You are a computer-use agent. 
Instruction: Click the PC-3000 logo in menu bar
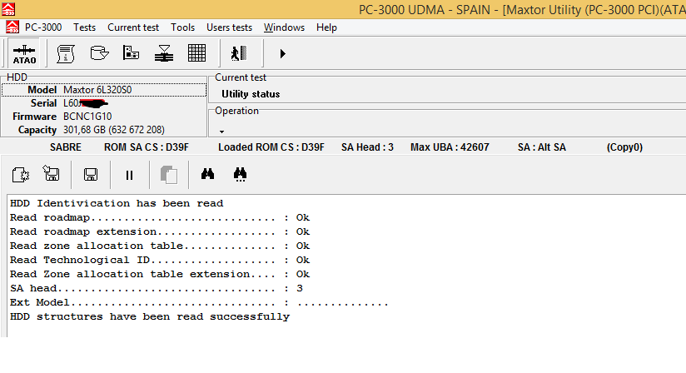12,27
